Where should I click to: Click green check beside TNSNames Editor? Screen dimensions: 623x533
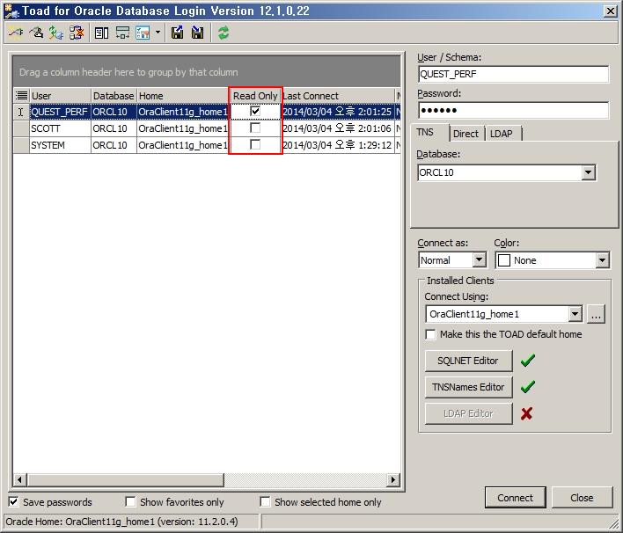coord(528,386)
